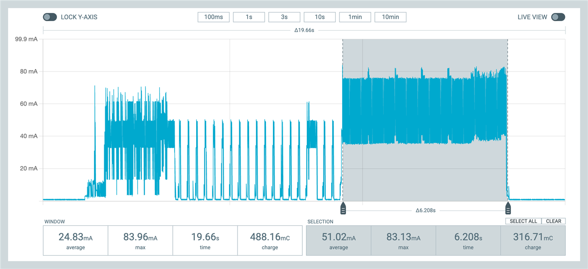
Task: Click the window max 83.96mA box
Action: click(140, 241)
